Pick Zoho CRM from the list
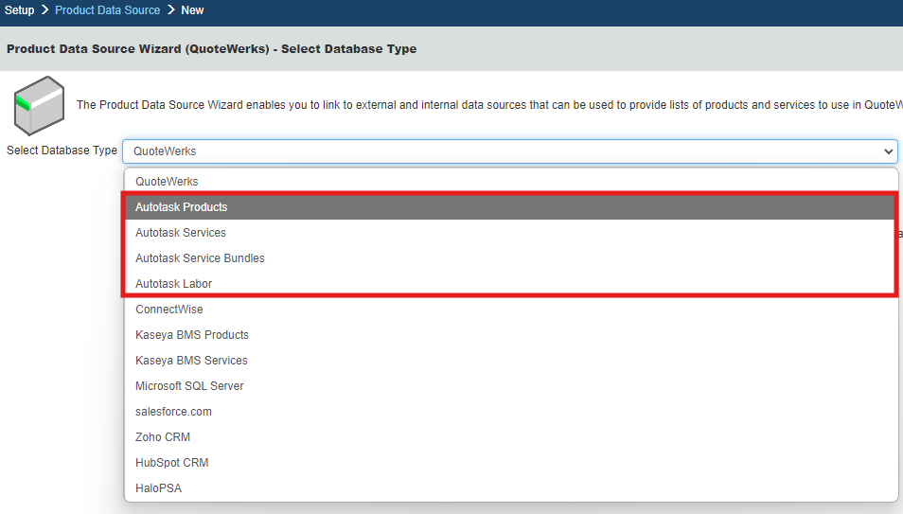Viewport: 903px width, 514px height. pos(163,436)
